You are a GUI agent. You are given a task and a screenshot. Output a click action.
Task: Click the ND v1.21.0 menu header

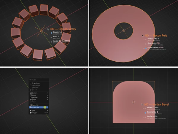[x=39, y=80]
